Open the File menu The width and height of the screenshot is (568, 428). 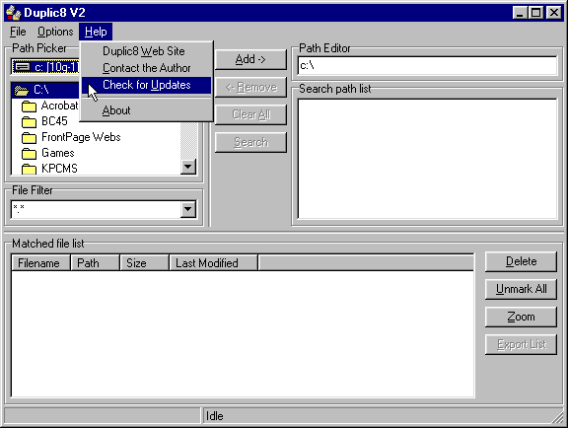18,32
